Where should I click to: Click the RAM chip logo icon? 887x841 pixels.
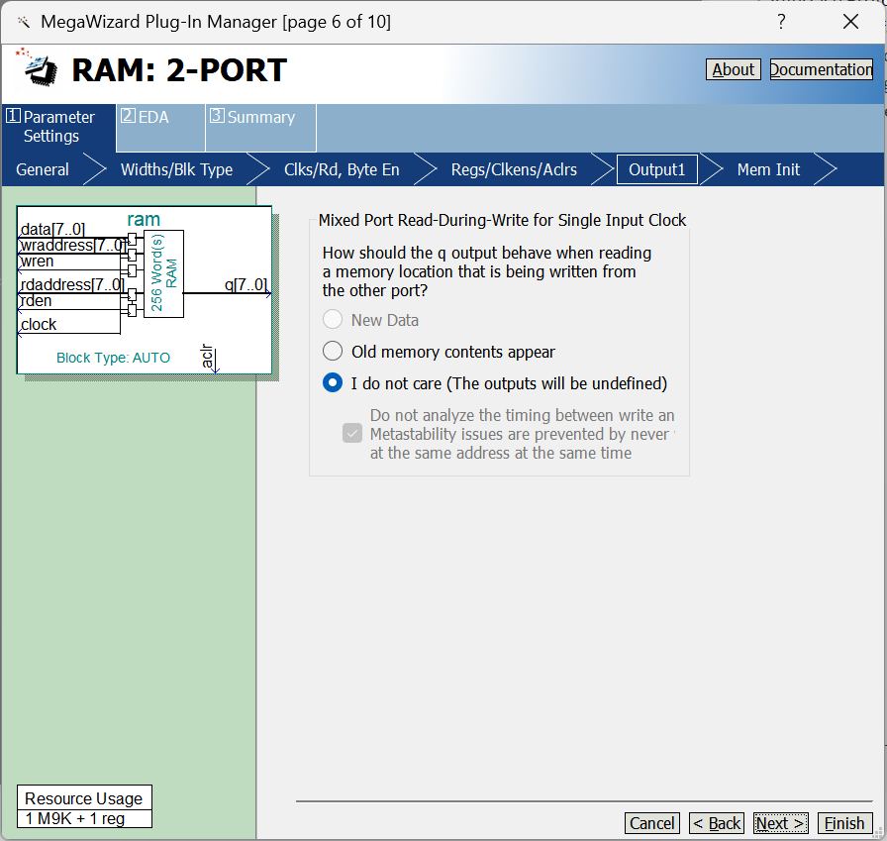click(x=37, y=68)
